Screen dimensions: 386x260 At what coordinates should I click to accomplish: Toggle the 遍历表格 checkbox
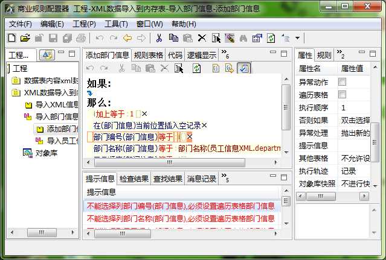pyautogui.click(x=342, y=94)
